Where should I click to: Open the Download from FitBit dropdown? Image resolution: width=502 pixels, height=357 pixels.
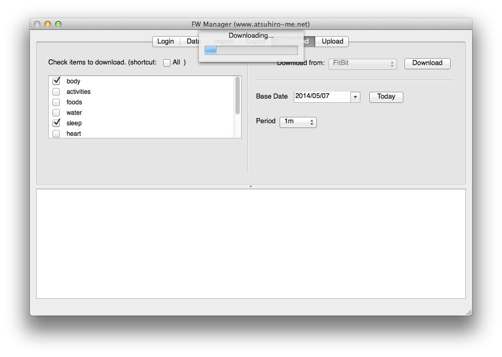(362, 63)
